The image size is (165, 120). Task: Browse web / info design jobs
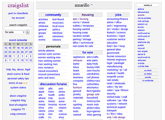pos(116,117)
